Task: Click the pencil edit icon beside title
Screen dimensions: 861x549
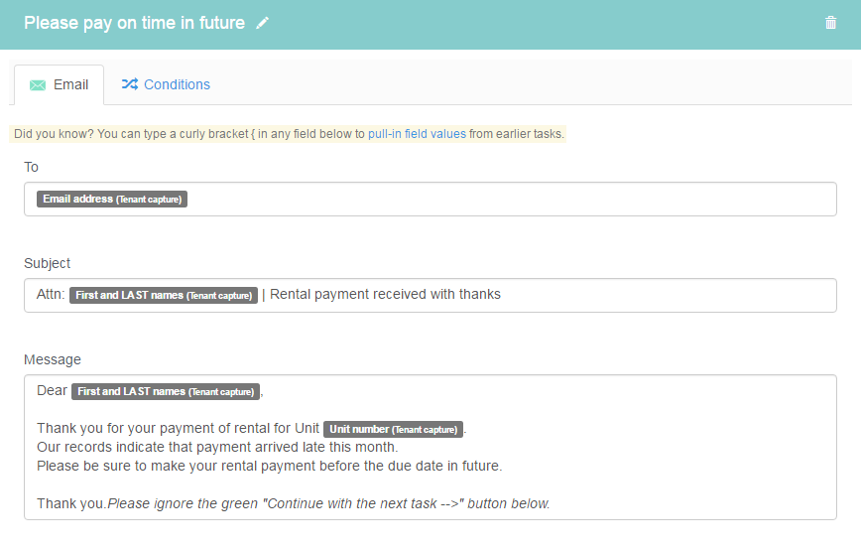Action: click(263, 23)
